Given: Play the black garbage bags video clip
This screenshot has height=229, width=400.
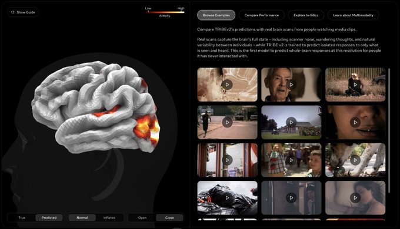Looking at the screenshot, I should coord(227,198).
